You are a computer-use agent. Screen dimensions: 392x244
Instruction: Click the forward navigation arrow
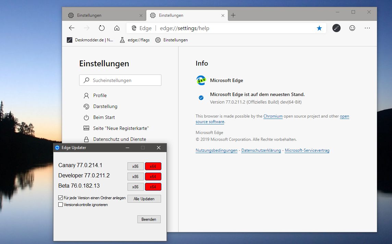(86, 28)
